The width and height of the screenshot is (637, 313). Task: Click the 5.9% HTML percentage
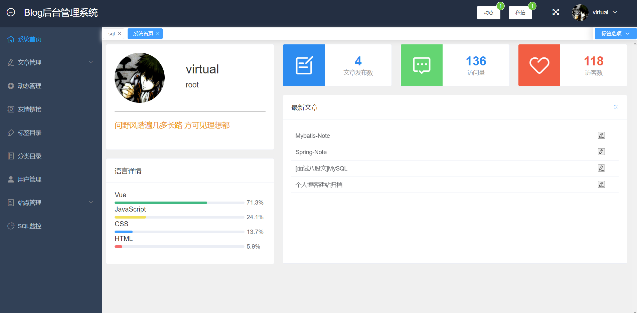pyautogui.click(x=253, y=247)
